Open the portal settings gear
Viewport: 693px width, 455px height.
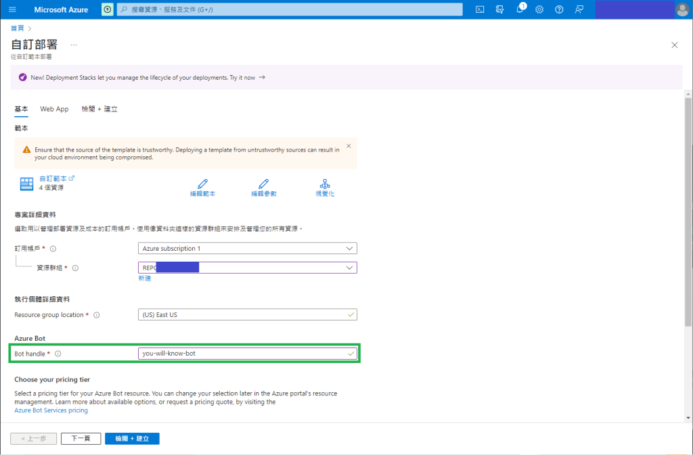coord(539,9)
